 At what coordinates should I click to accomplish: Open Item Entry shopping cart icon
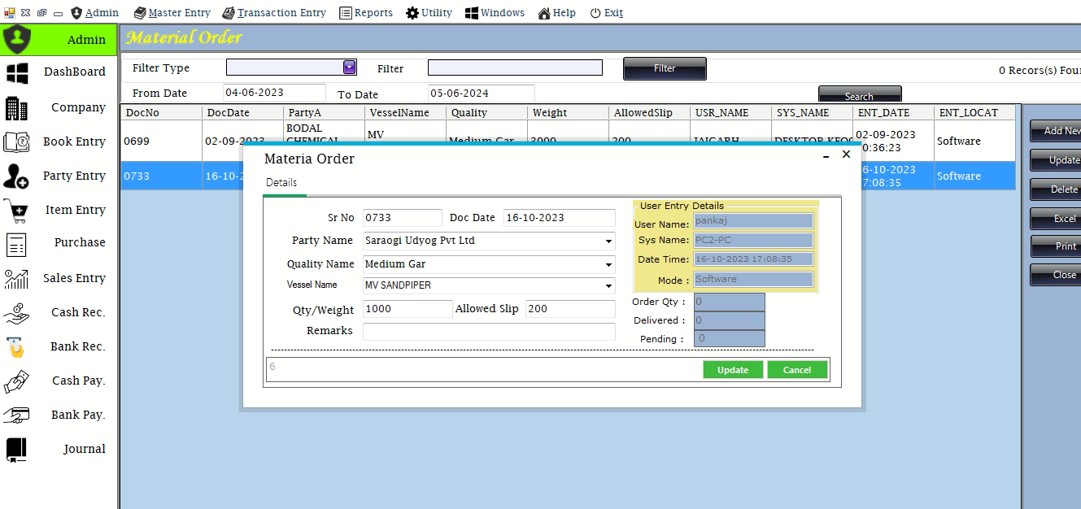point(17,210)
